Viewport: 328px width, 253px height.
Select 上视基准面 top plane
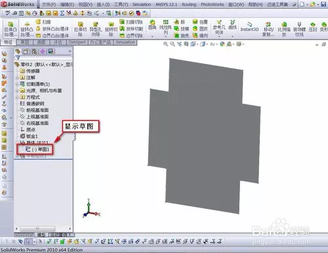[x=34, y=117]
